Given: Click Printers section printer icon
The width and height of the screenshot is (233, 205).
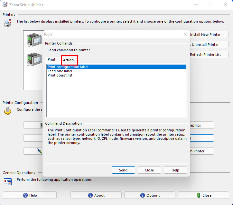Looking at the screenshot, I should pos(8,23).
